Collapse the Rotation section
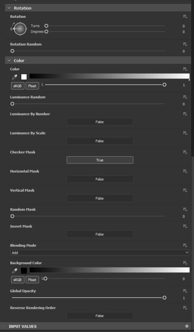The width and height of the screenshot is (194, 332). tap(9, 8)
